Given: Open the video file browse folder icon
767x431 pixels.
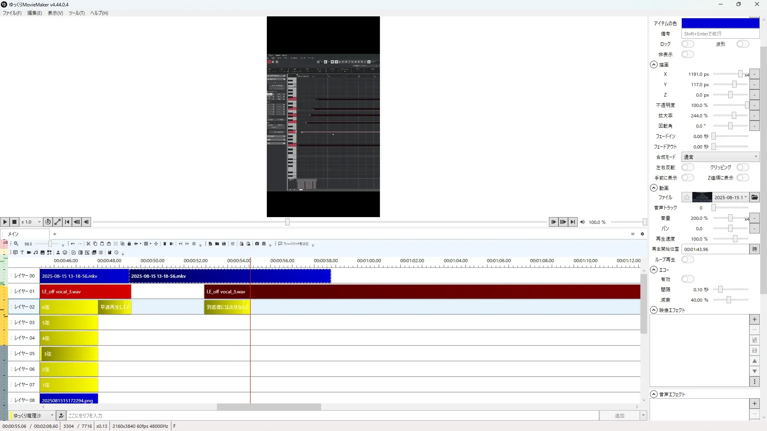Looking at the screenshot, I should (x=754, y=198).
